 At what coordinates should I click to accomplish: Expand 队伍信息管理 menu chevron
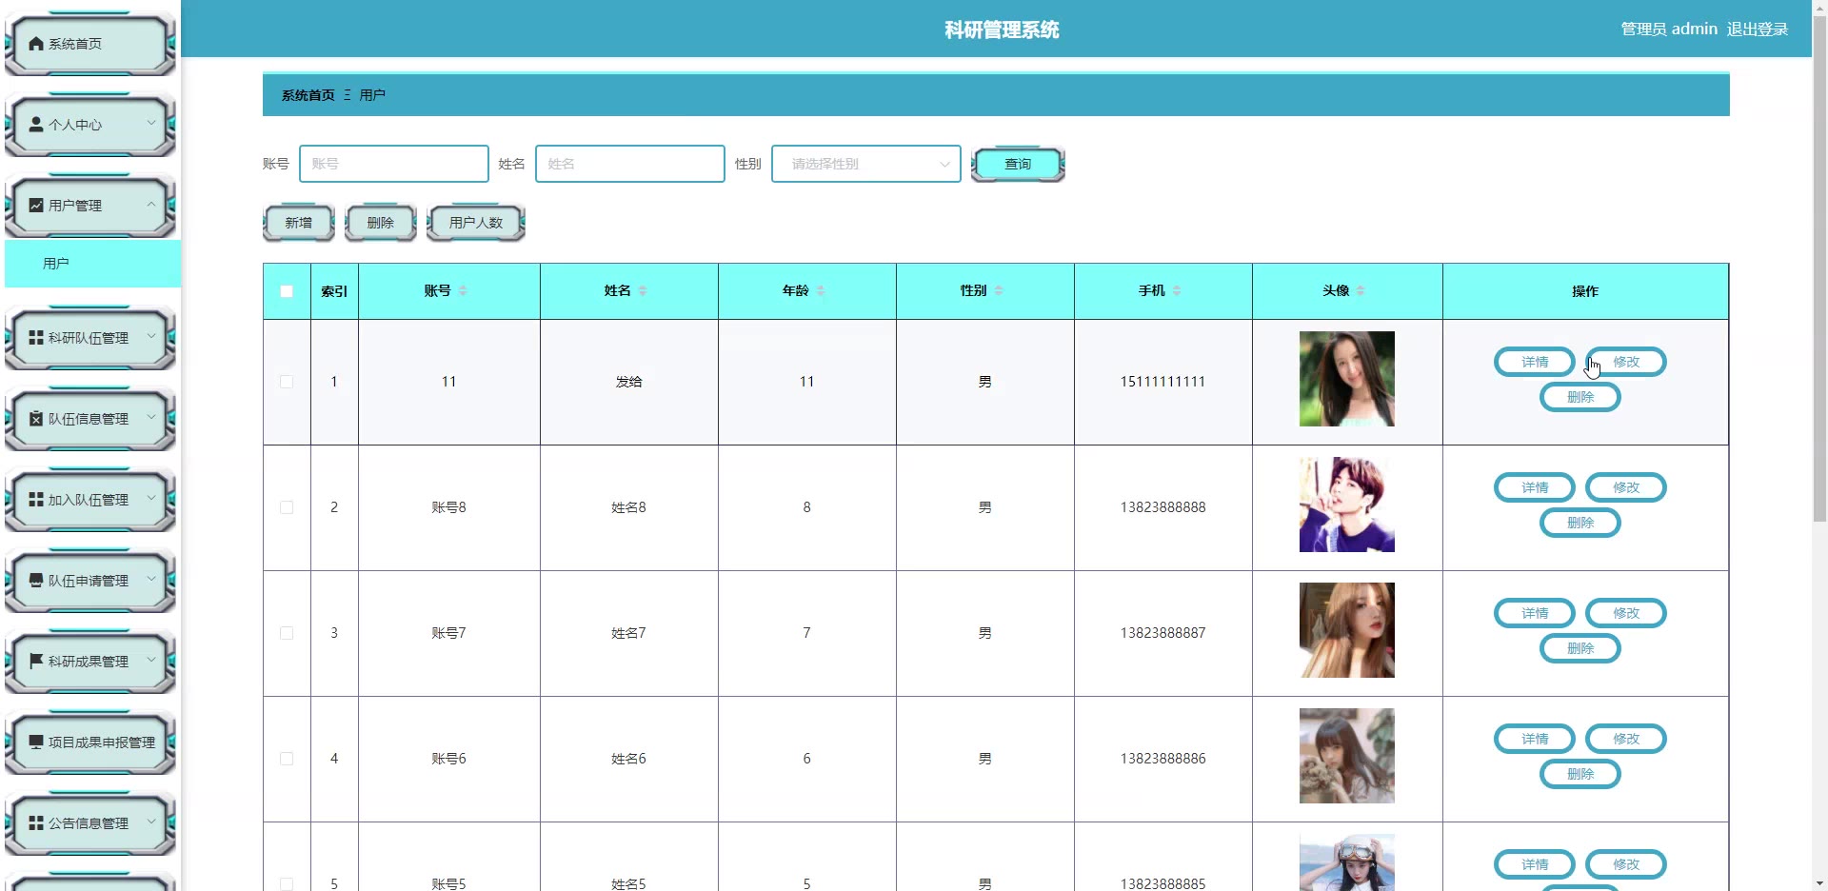151,418
